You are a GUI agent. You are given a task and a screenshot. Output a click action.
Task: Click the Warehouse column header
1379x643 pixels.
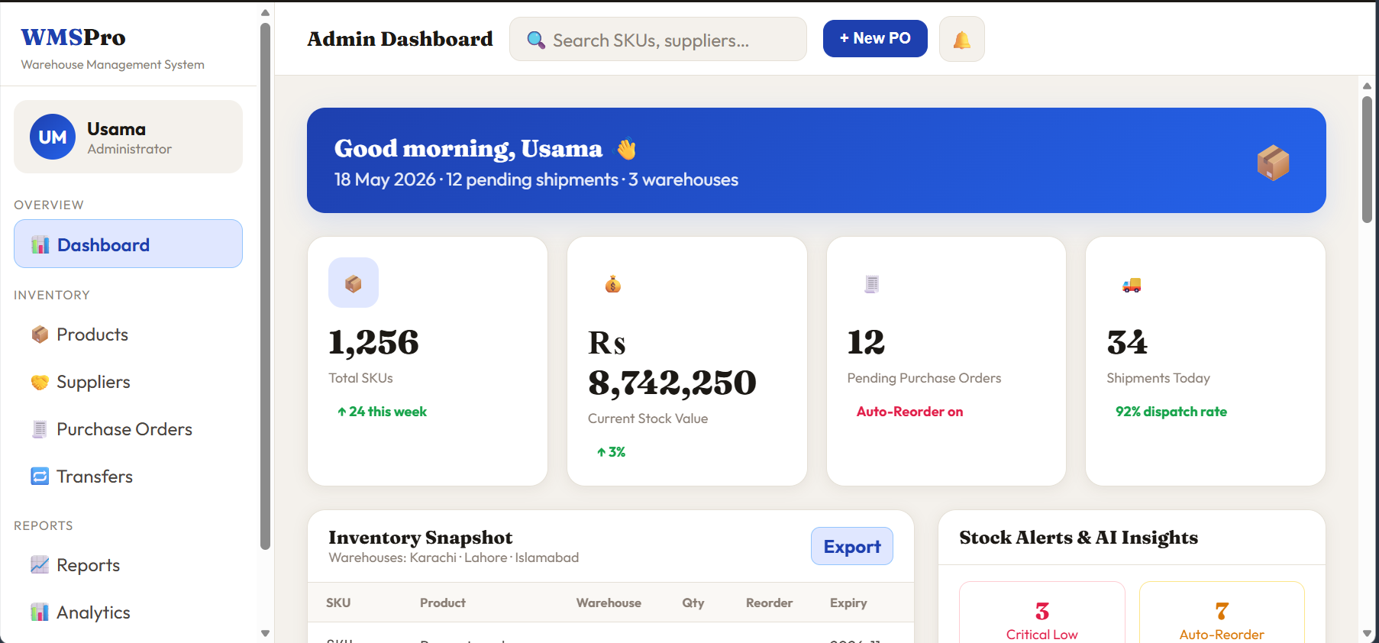609,603
